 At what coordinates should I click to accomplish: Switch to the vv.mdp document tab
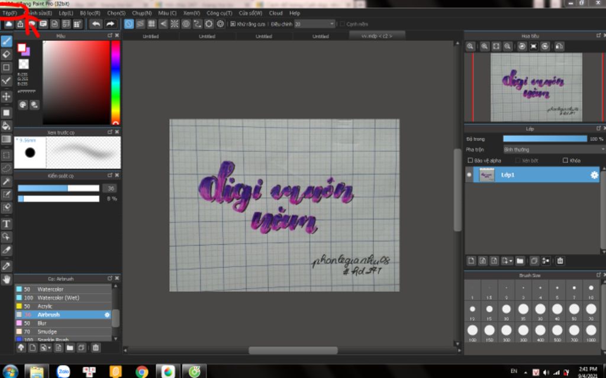point(377,35)
